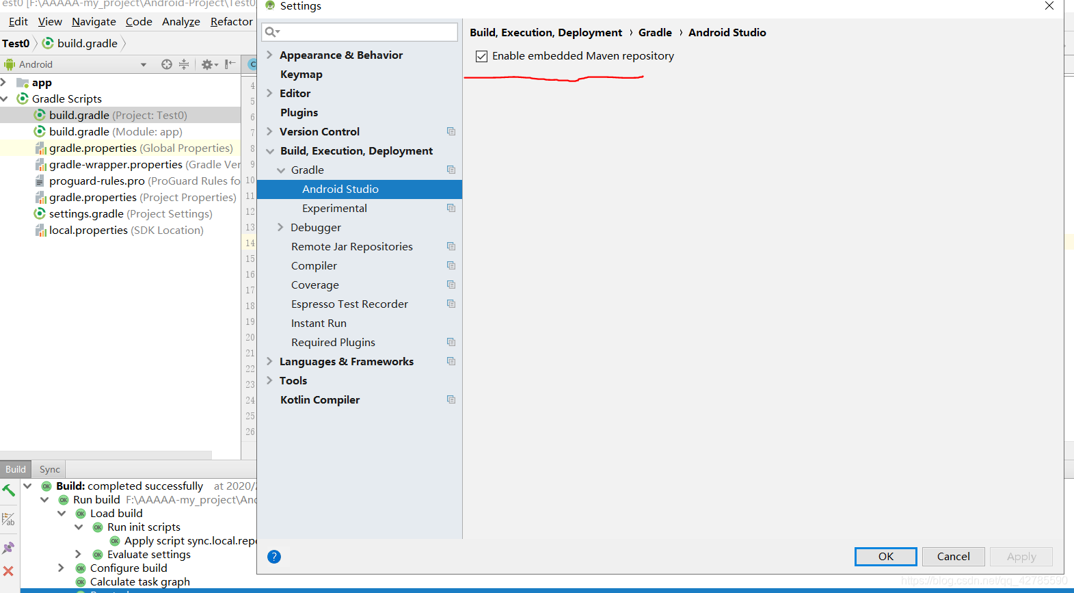
Task: Click project-level icon beside Version Control
Action: click(x=451, y=131)
